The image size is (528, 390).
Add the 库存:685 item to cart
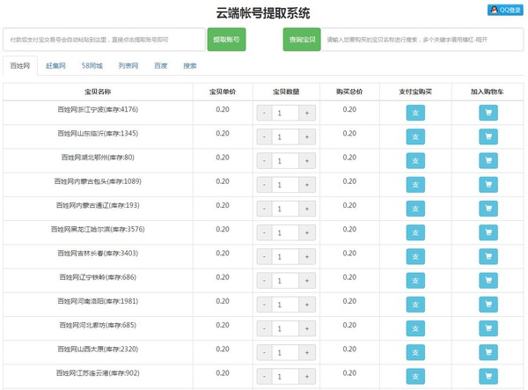point(488,328)
